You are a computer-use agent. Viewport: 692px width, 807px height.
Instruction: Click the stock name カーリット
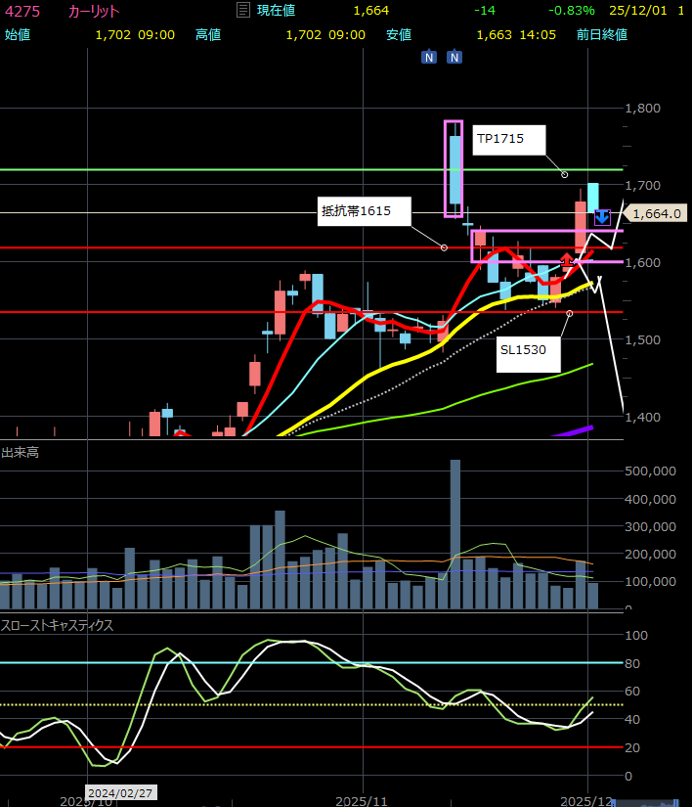coord(93,11)
